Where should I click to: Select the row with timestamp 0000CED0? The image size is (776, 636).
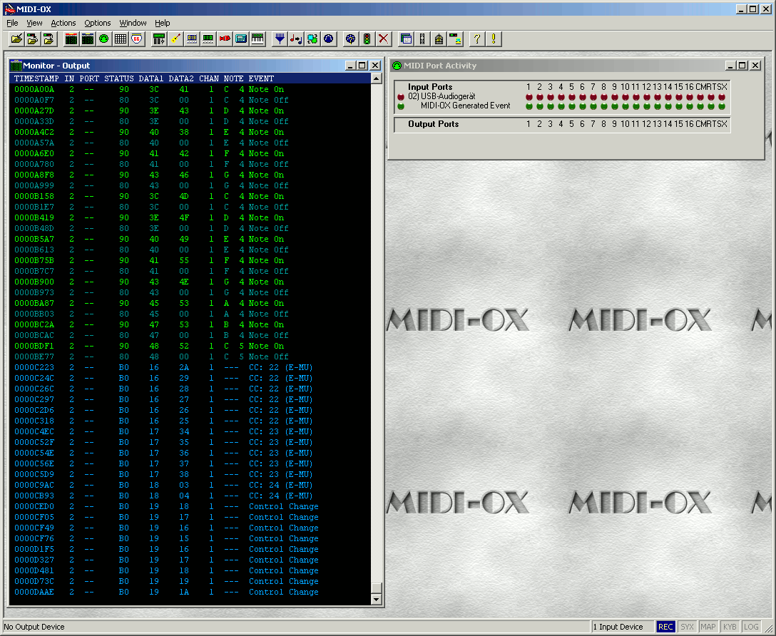(x=190, y=506)
